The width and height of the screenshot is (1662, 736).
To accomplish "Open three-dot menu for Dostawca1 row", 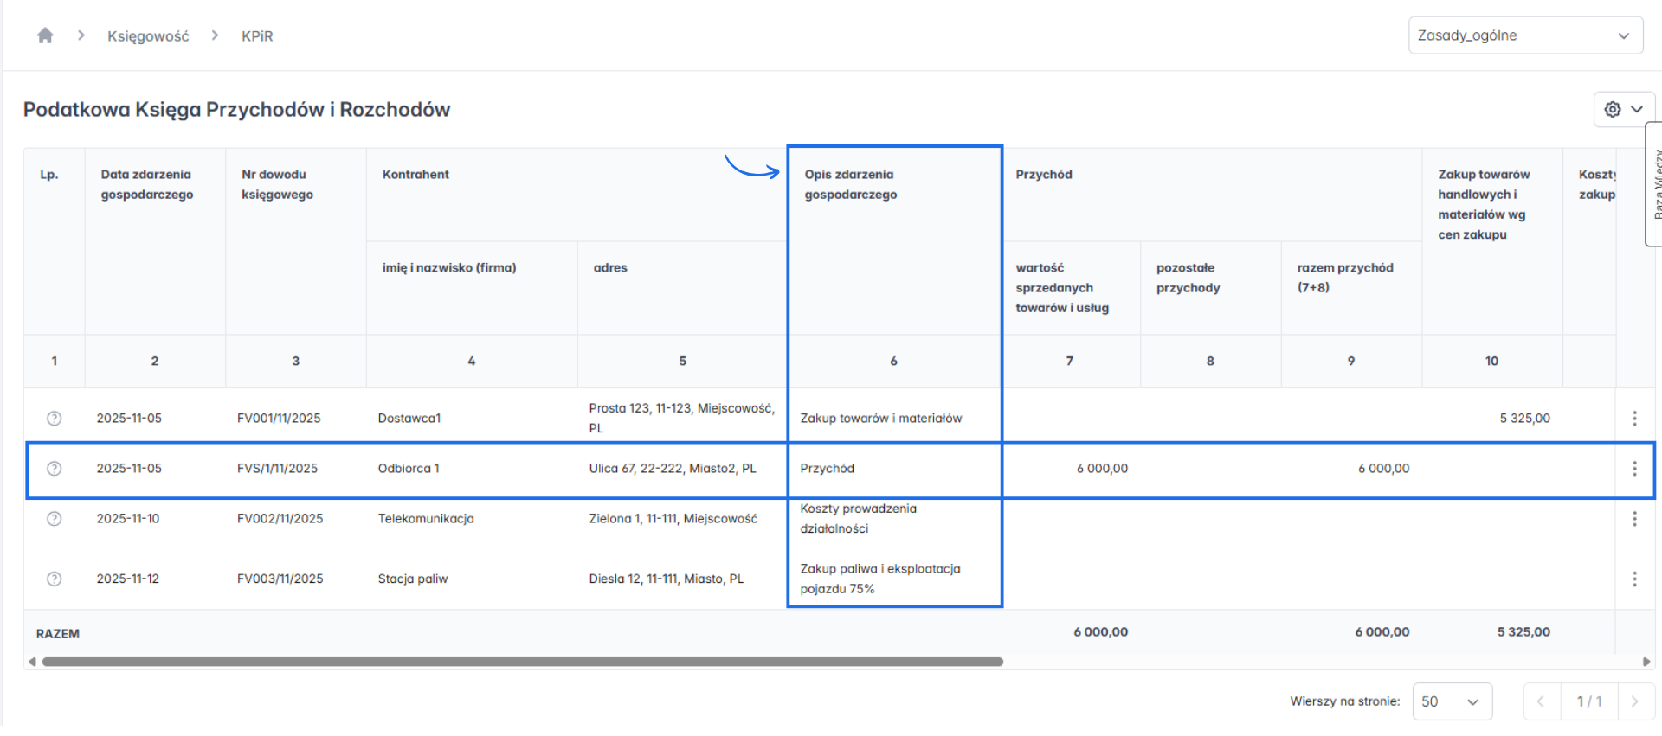I will (1634, 419).
